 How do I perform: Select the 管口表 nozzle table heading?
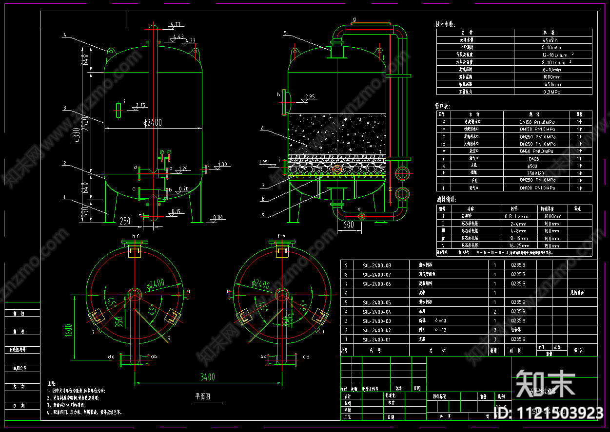tap(443, 105)
